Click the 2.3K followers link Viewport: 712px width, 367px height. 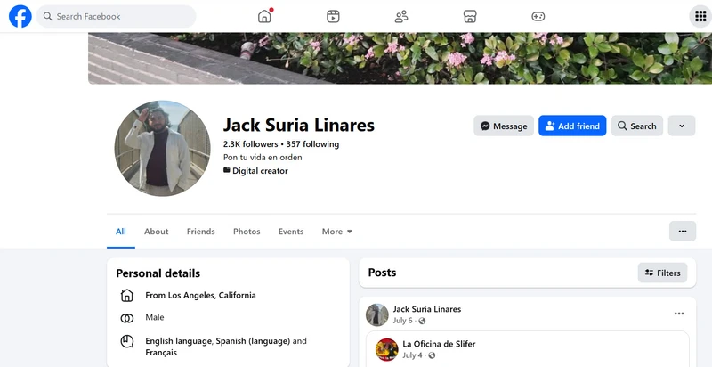tap(250, 144)
